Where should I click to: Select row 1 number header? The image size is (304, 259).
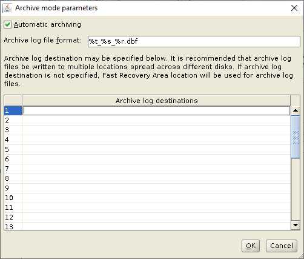click(13, 110)
